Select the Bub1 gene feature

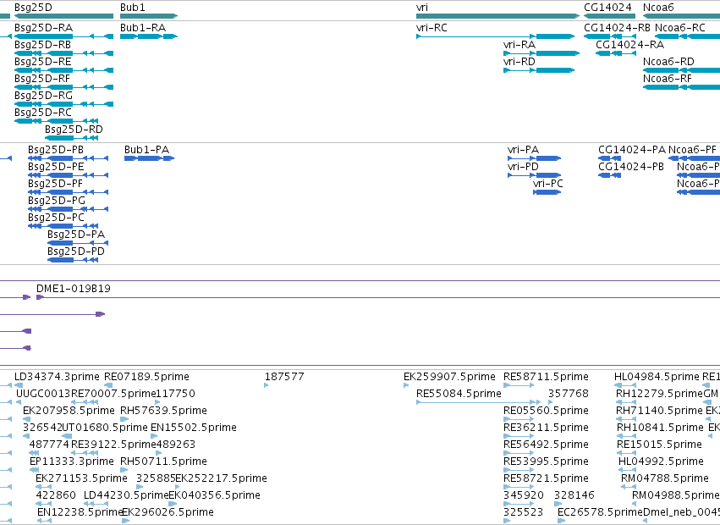149,16
